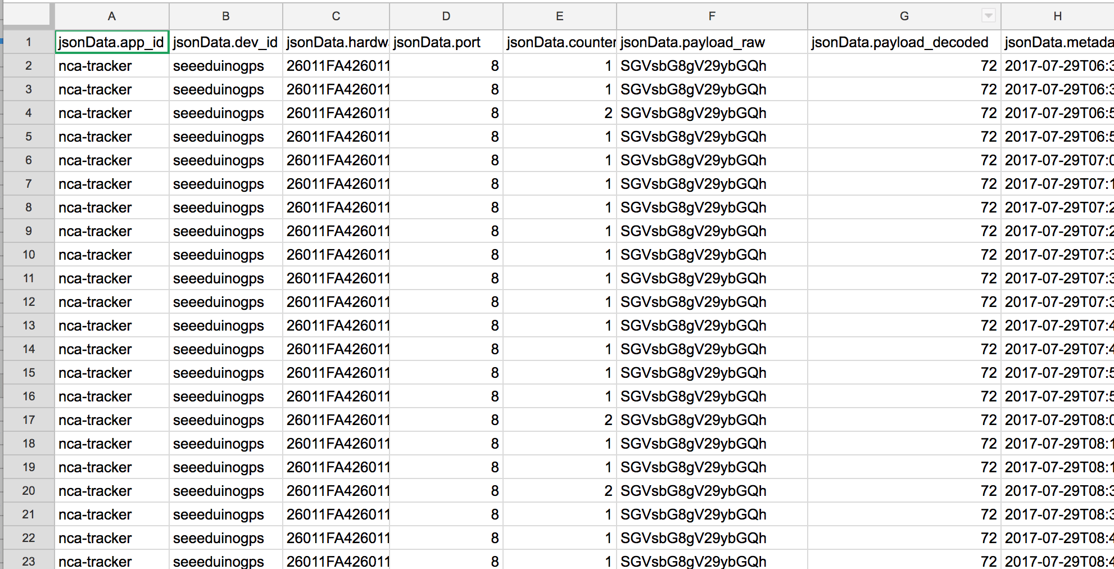The image size is (1114, 569).
Task: Select row 17 header
Action: 29,420
